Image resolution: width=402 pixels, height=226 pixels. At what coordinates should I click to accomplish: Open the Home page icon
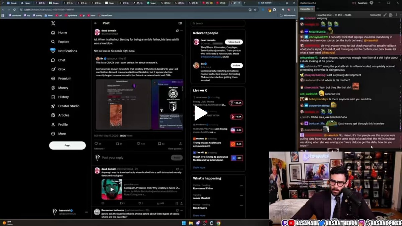(x=53, y=33)
